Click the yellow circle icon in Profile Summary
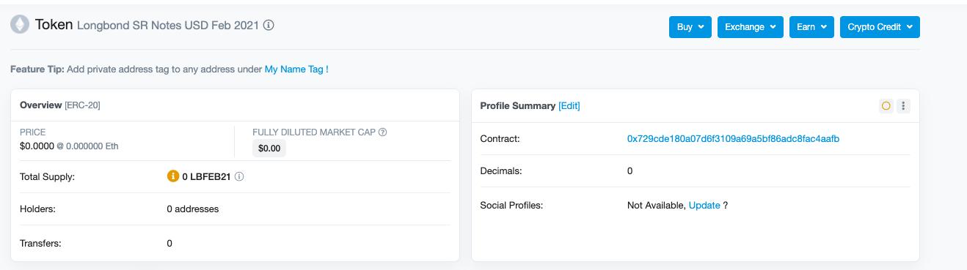 [x=886, y=106]
